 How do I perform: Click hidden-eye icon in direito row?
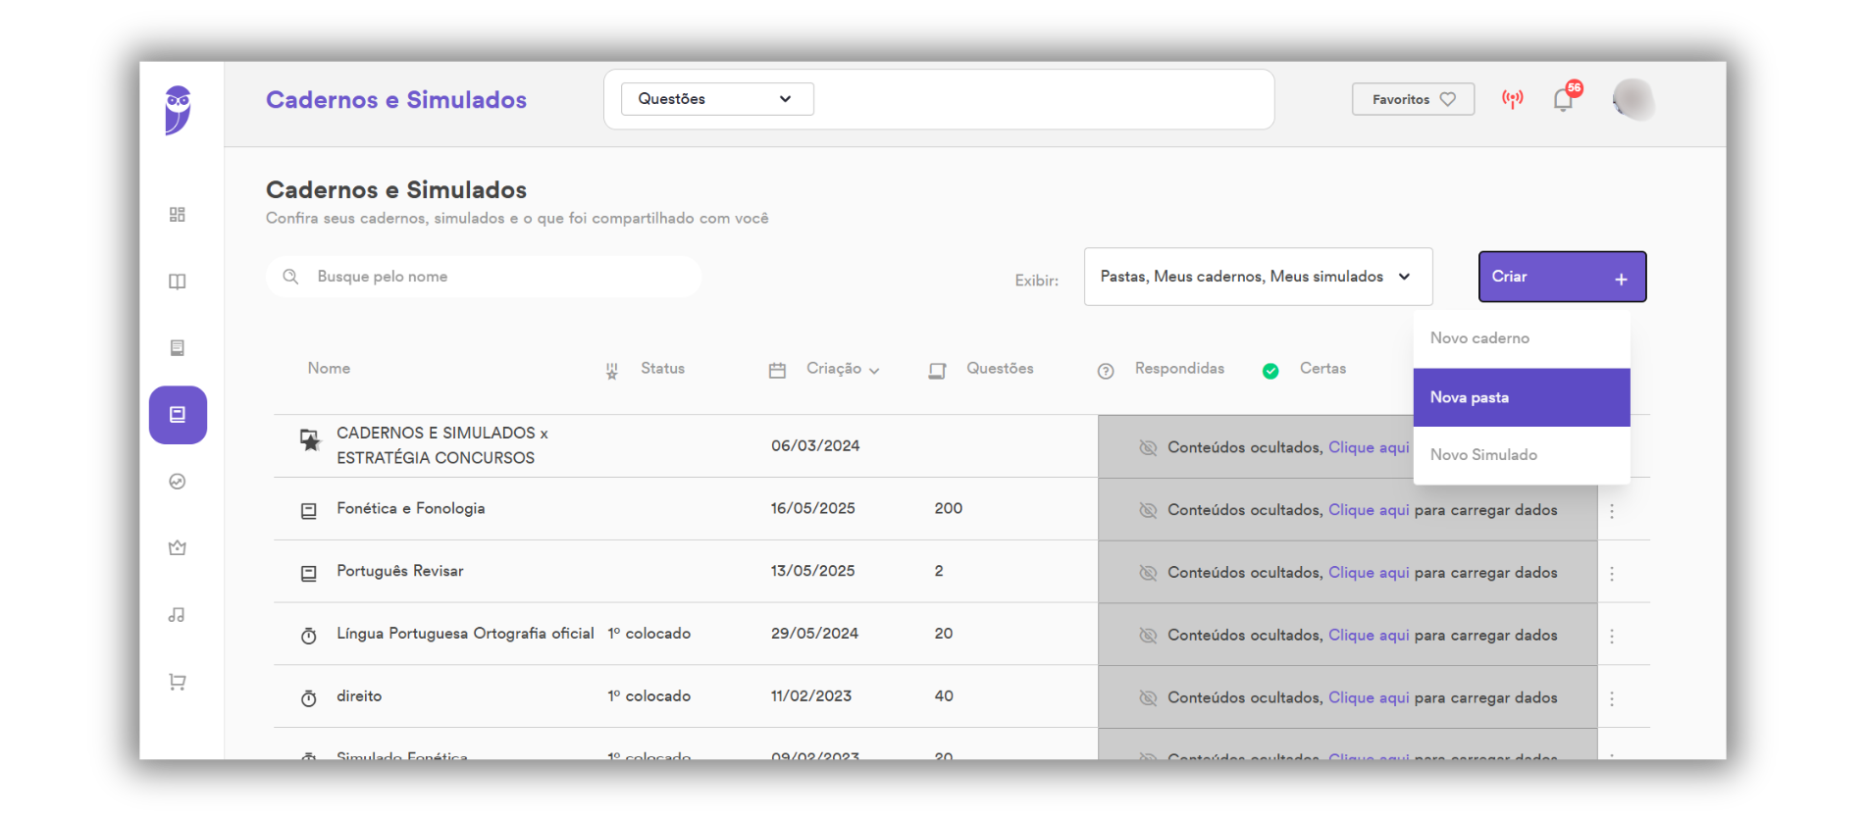point(1148,698)
